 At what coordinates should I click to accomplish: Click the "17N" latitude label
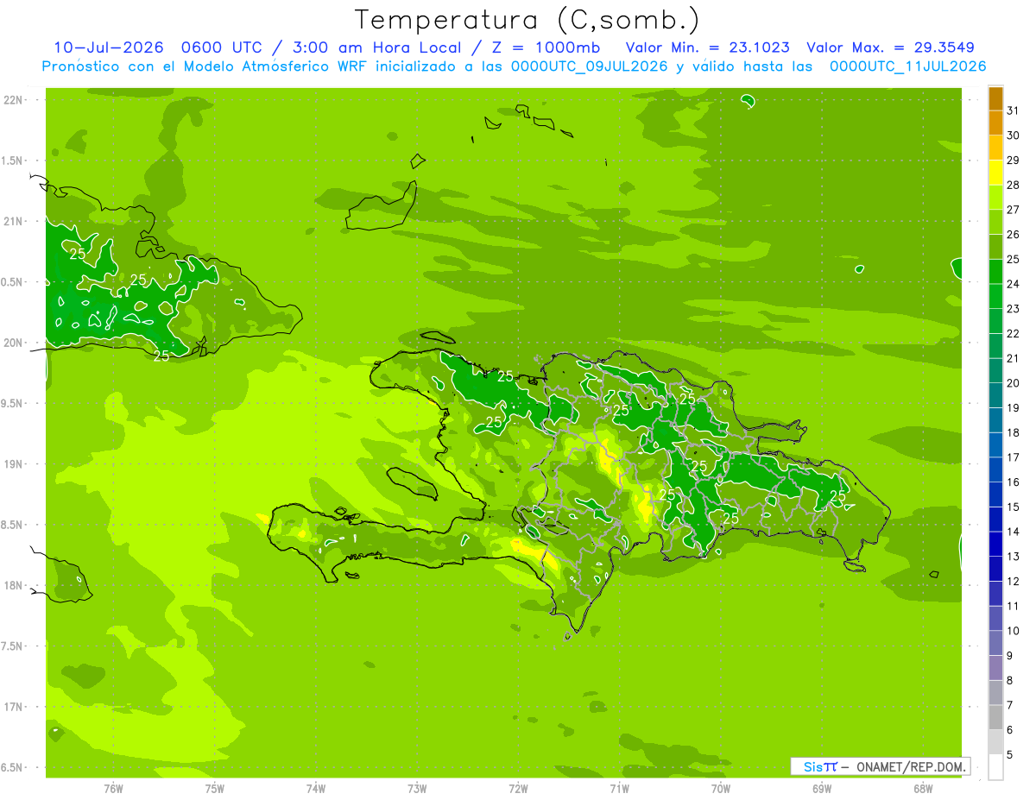[x=15, y=707]
